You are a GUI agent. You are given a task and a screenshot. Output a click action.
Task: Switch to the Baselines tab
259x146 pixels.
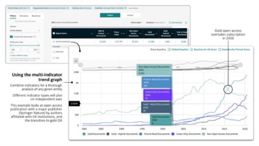pos(36,16)
